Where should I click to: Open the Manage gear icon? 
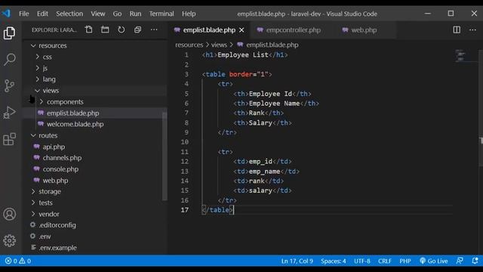point(10,240)
